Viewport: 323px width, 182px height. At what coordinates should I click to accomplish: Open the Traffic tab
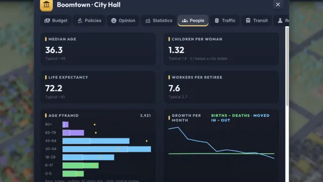(225, 21)
